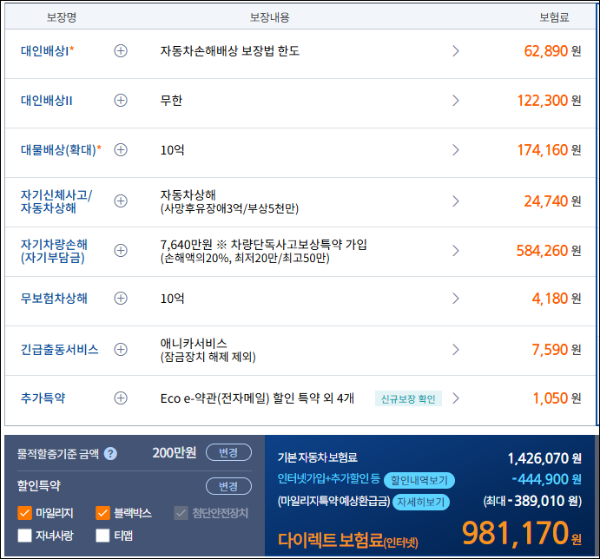Click the plus icon next to 대인배상II
600x559 pixels.
121,101
